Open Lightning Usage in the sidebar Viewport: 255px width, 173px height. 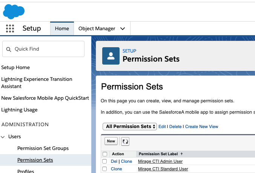tap(19, 110)
